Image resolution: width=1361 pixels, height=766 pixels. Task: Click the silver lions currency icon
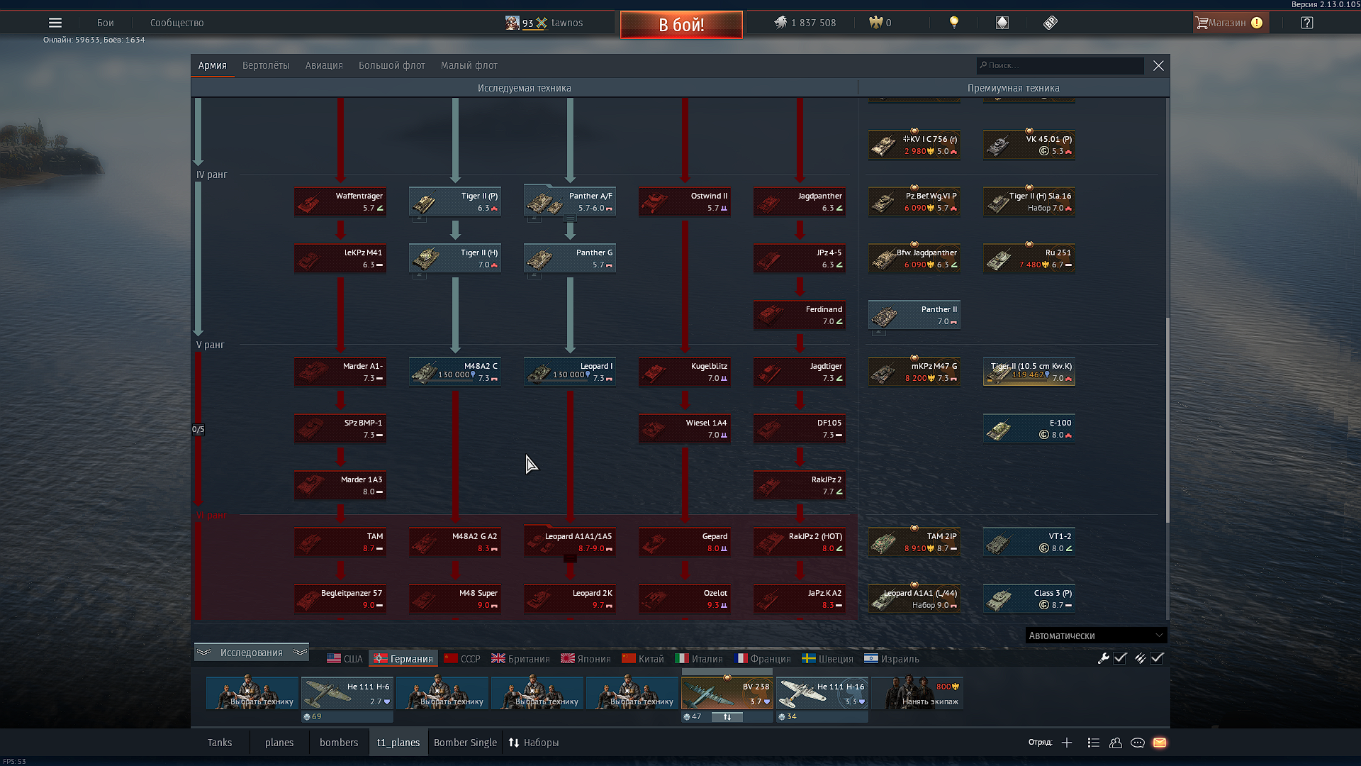coord(780,23)
